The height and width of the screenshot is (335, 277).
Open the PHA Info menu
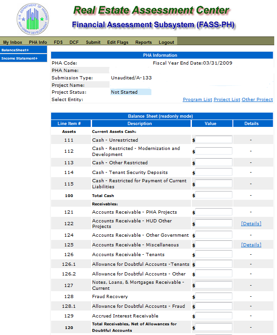tap(38, 42)
